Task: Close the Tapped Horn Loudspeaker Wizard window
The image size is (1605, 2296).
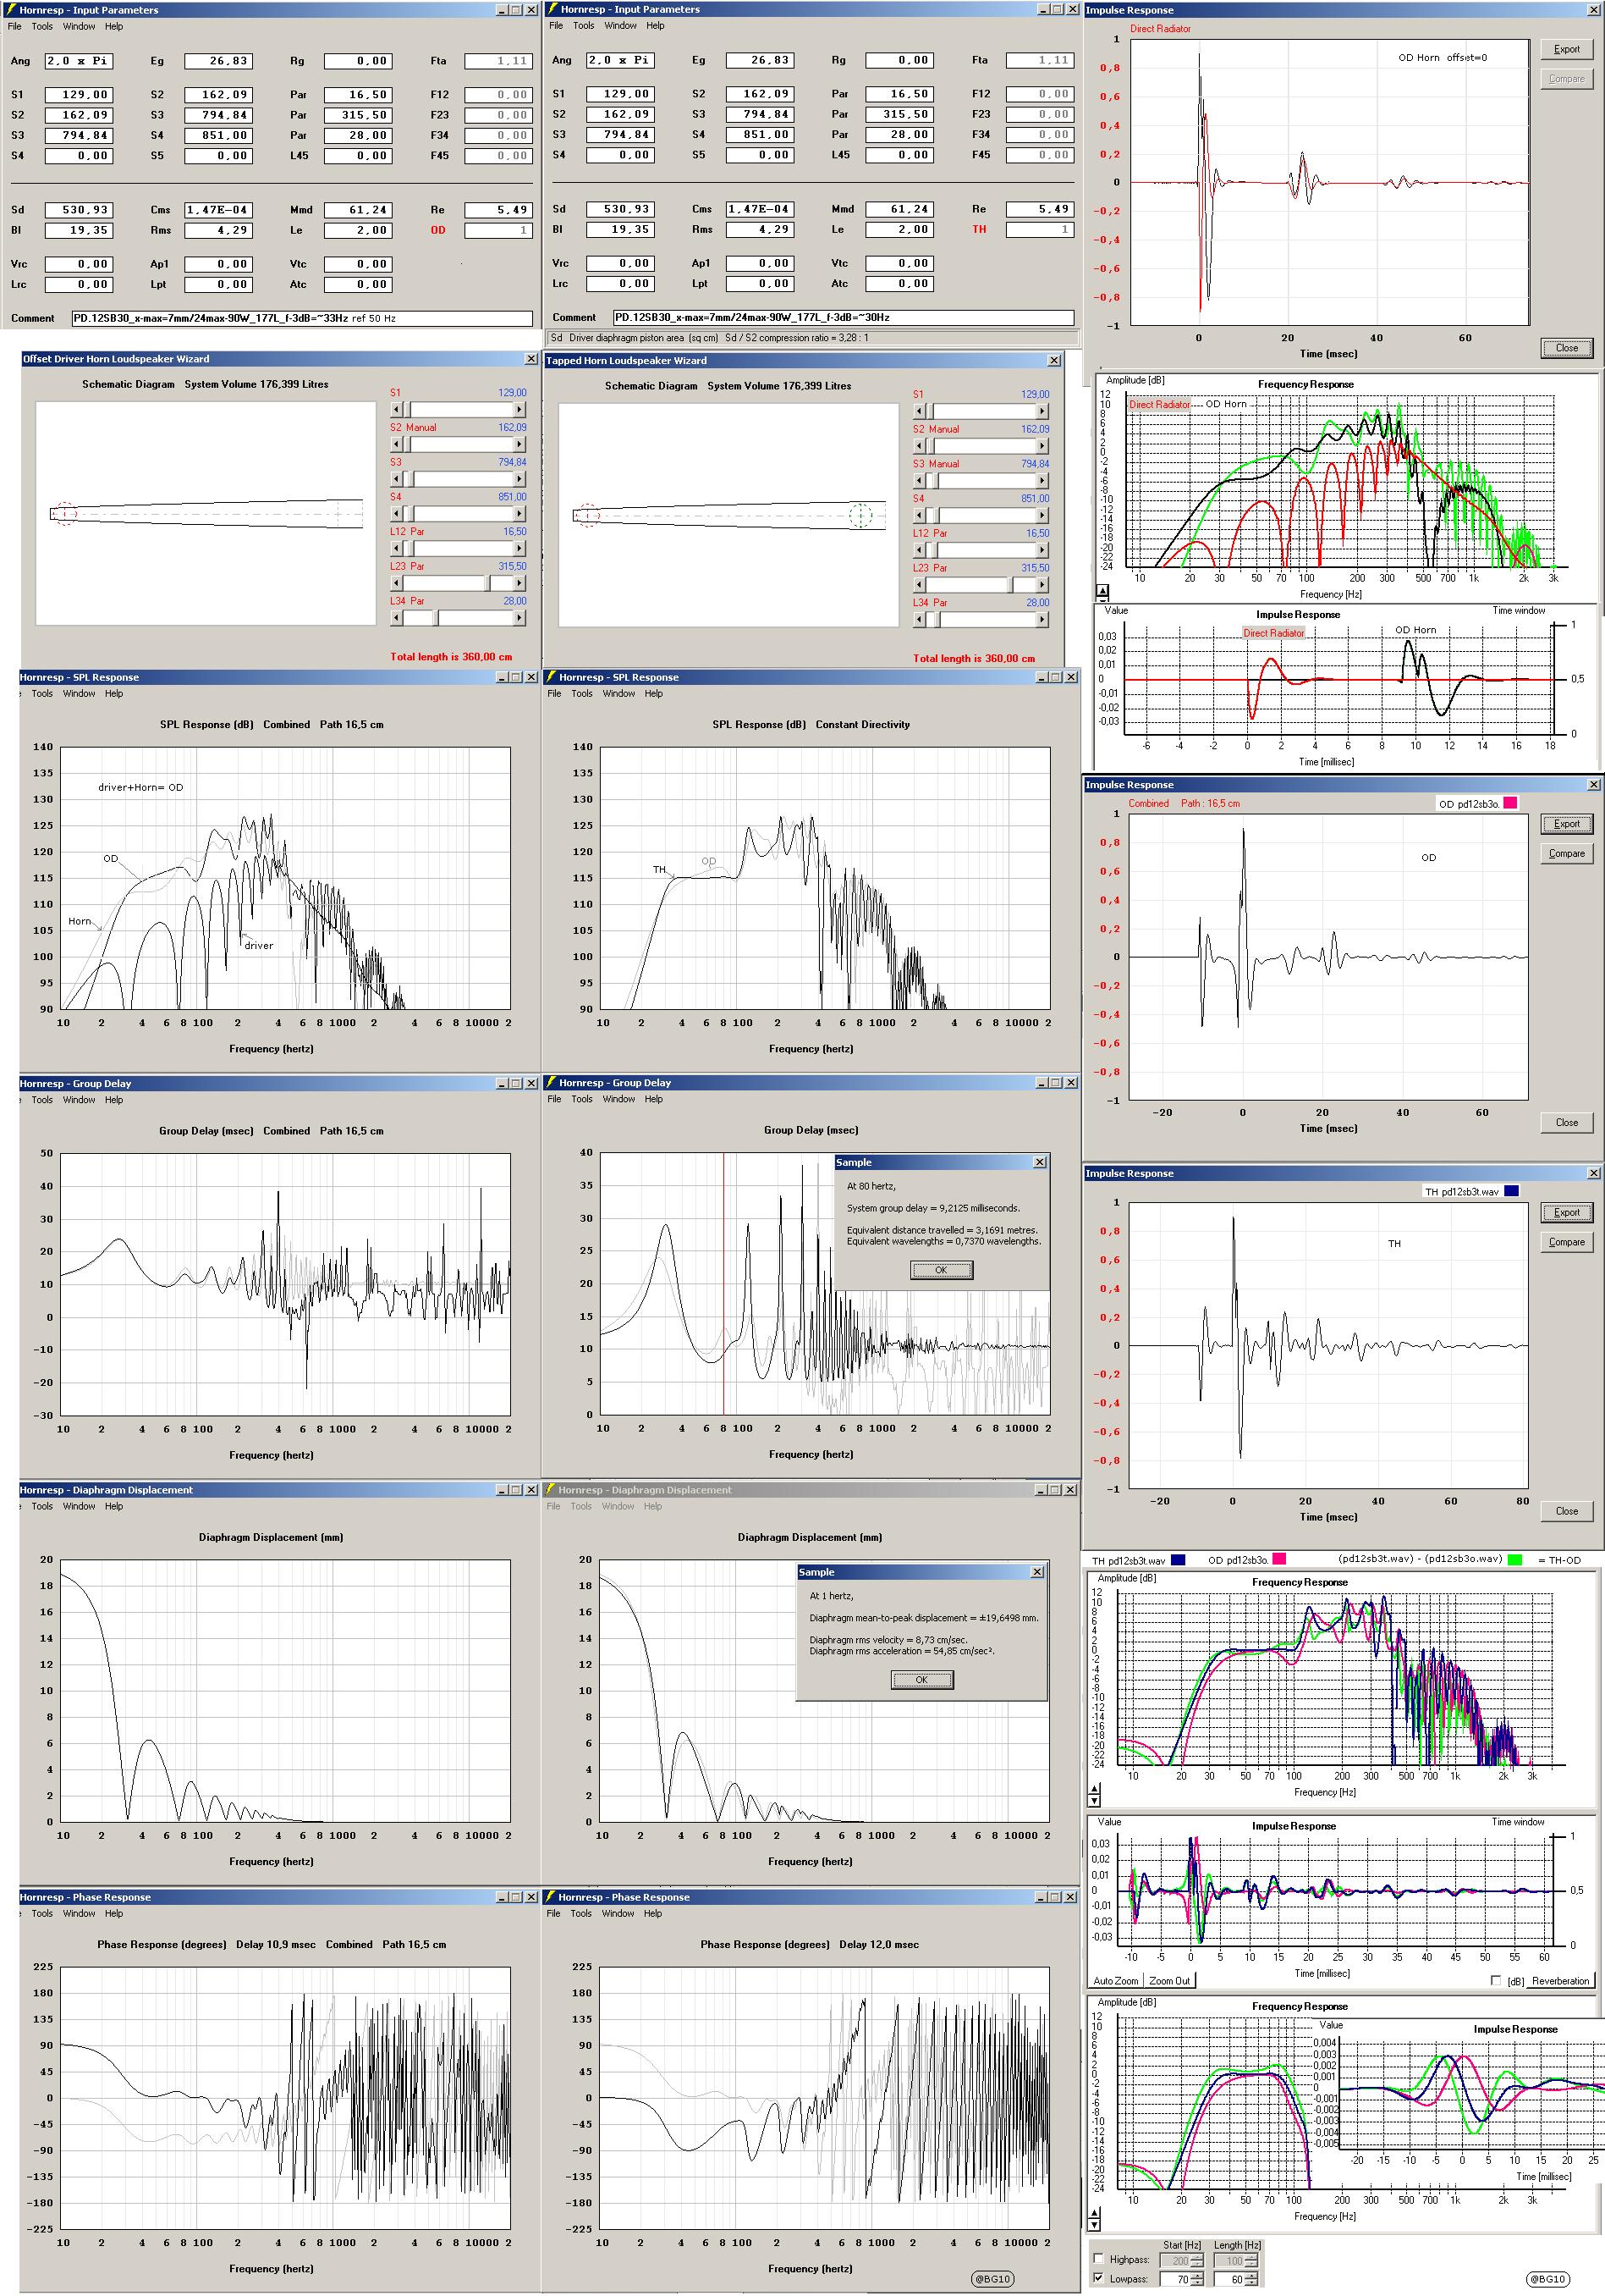Action: coord(1053,360)
